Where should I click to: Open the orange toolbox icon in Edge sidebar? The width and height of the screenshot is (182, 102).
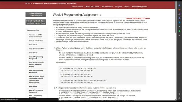click(x=179, y=10)
